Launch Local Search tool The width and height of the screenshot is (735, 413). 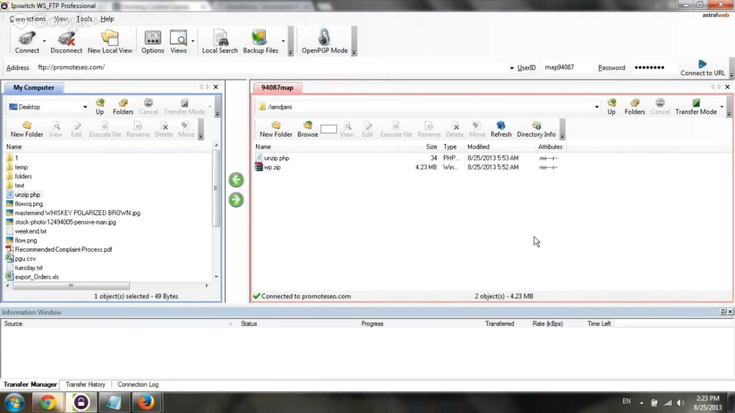[x=220, y=42]
